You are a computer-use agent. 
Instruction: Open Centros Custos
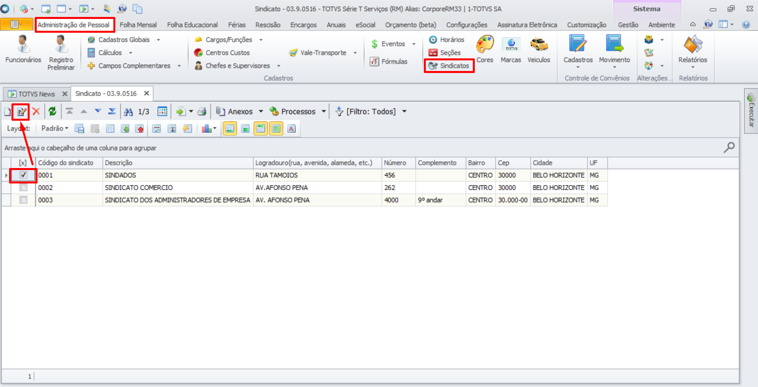click(x=222, y=52)
